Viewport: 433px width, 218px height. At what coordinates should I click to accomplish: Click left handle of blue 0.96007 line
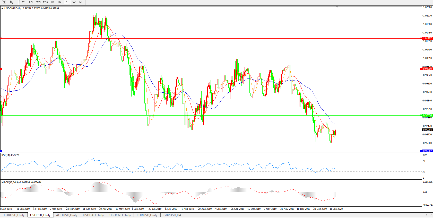point(1,151)
